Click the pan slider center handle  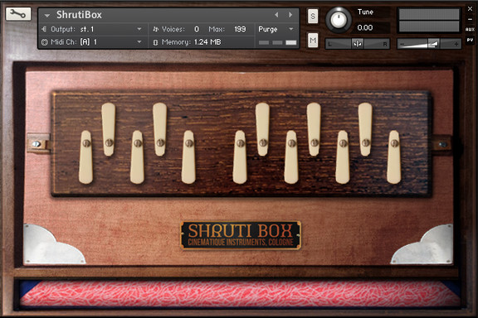coord(358,44)
